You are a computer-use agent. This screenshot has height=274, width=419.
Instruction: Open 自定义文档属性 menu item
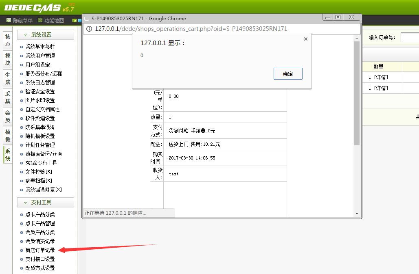42,109
